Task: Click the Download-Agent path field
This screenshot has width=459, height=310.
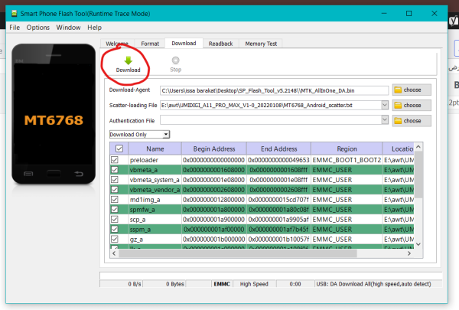Action: pyautogui.click(x=274, y=90)
